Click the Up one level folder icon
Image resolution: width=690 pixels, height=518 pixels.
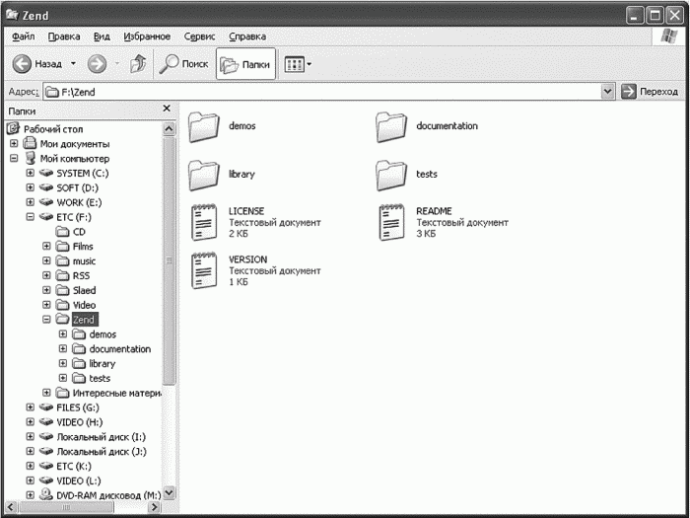[x=138, y=64]
